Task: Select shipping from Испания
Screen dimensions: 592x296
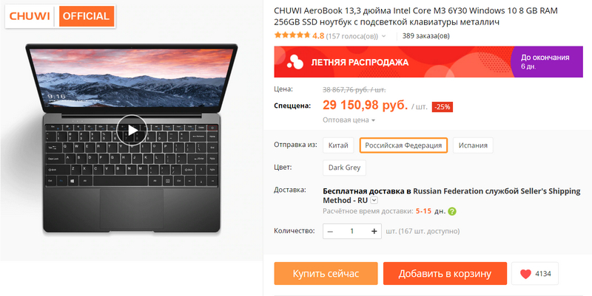Action: [473, 145]
